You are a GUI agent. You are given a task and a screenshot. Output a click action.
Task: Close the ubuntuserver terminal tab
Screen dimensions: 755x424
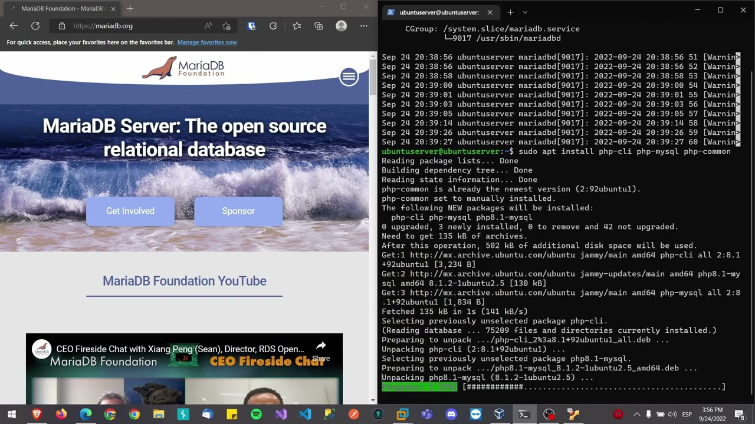click(490, 12)
